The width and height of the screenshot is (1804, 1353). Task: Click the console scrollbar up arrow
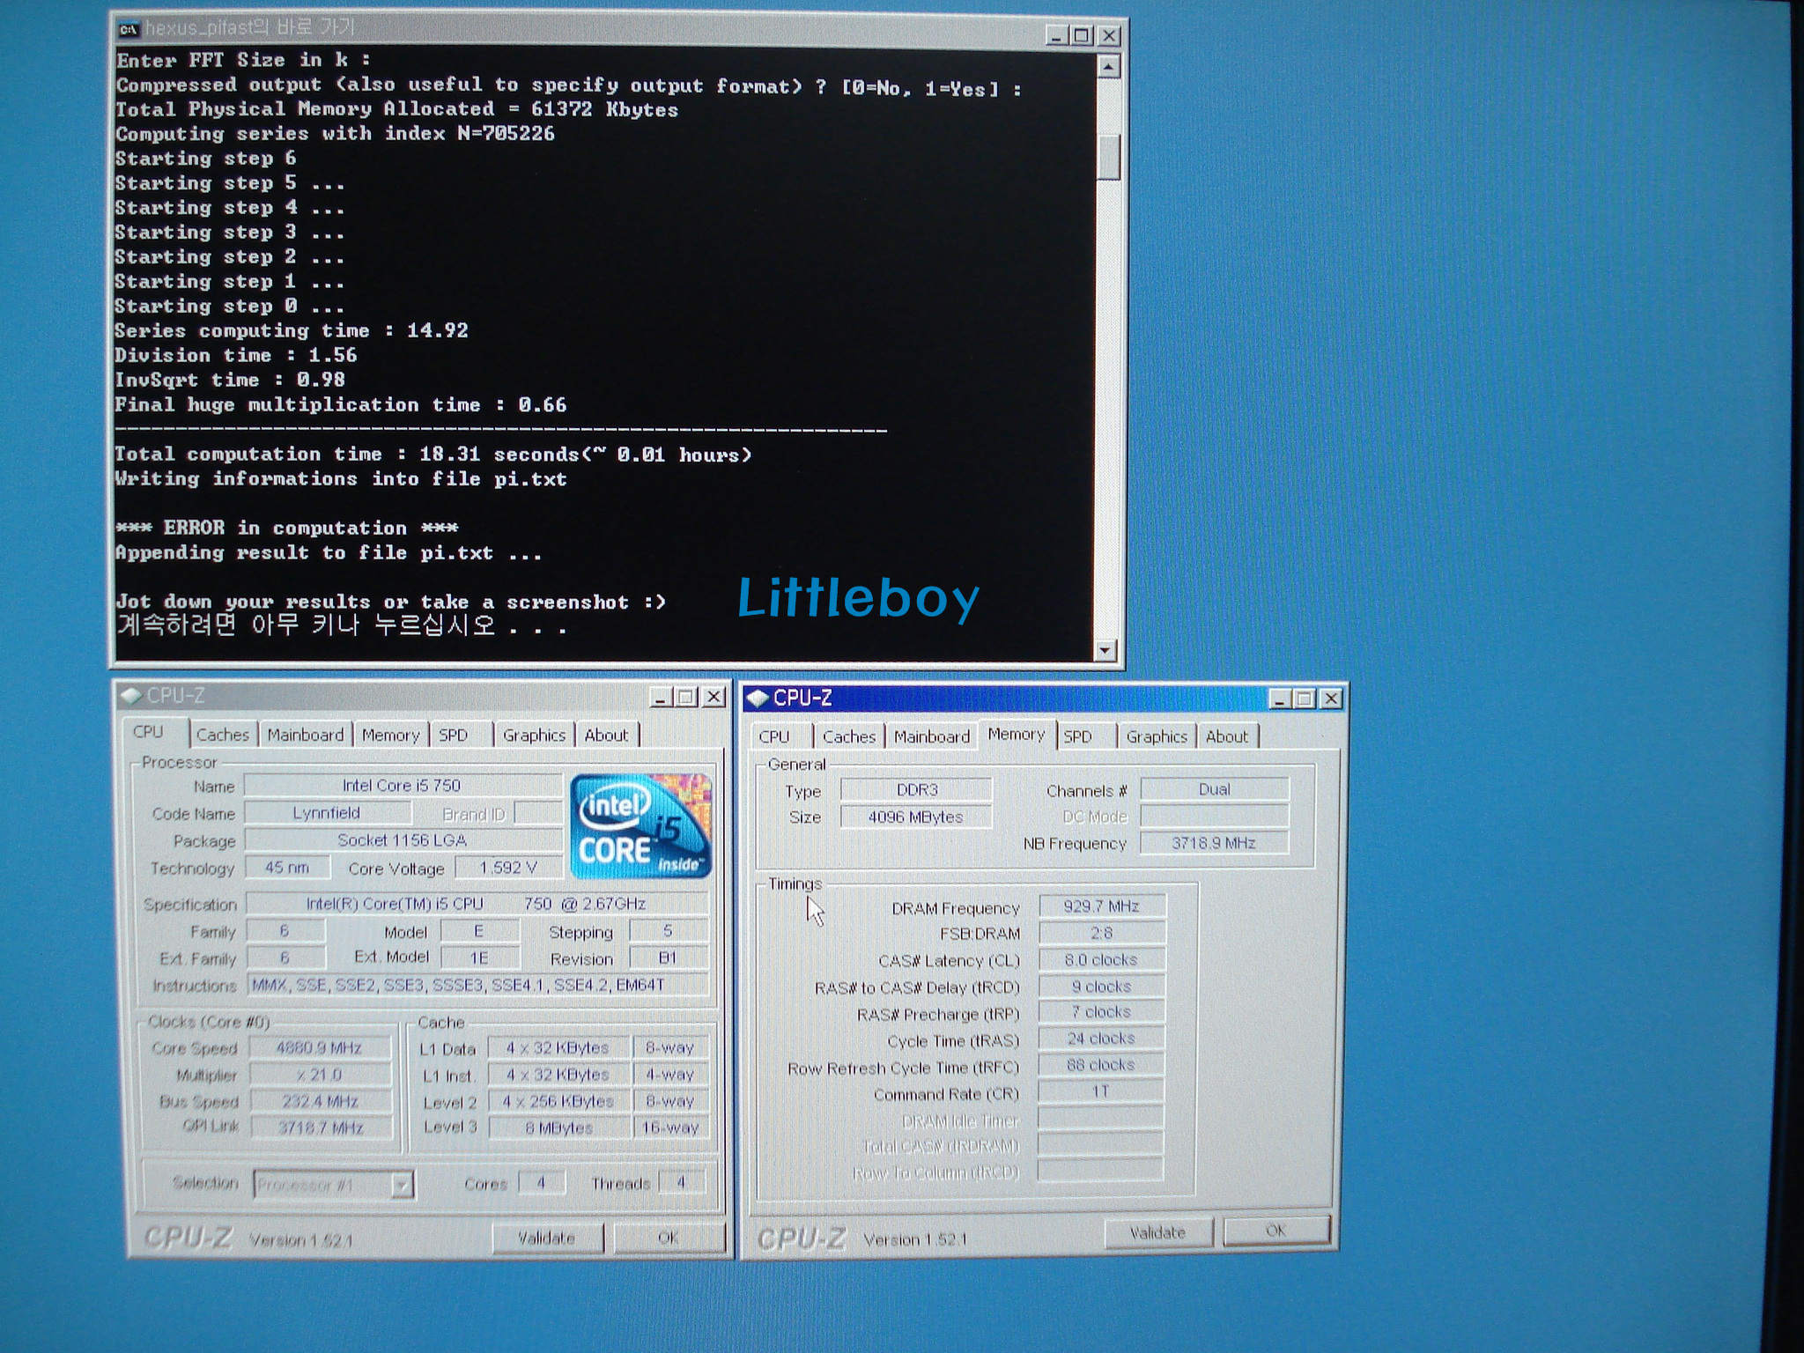[x=1108, y=66]
